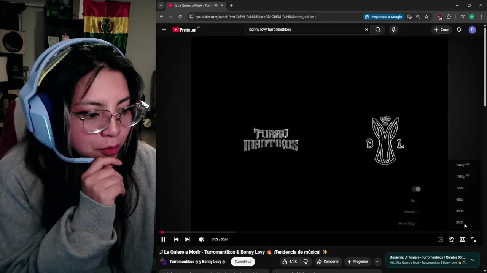Open the D account avatar menu
The height and width of the screenshot is (273, 487).
[472, 30]
